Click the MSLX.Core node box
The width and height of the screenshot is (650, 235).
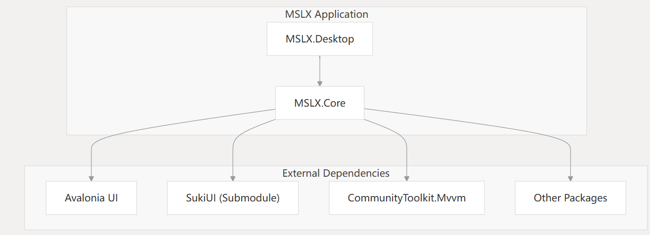coord(320,103)
